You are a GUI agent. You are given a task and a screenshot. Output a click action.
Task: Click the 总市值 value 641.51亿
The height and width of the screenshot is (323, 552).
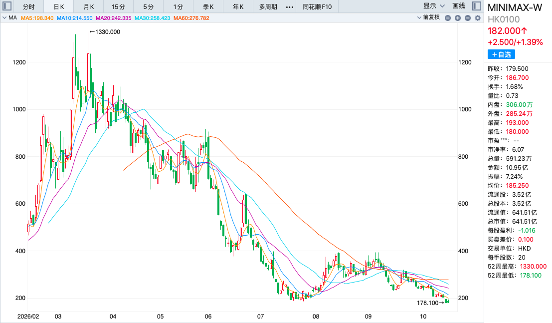[x=525, y=222]
